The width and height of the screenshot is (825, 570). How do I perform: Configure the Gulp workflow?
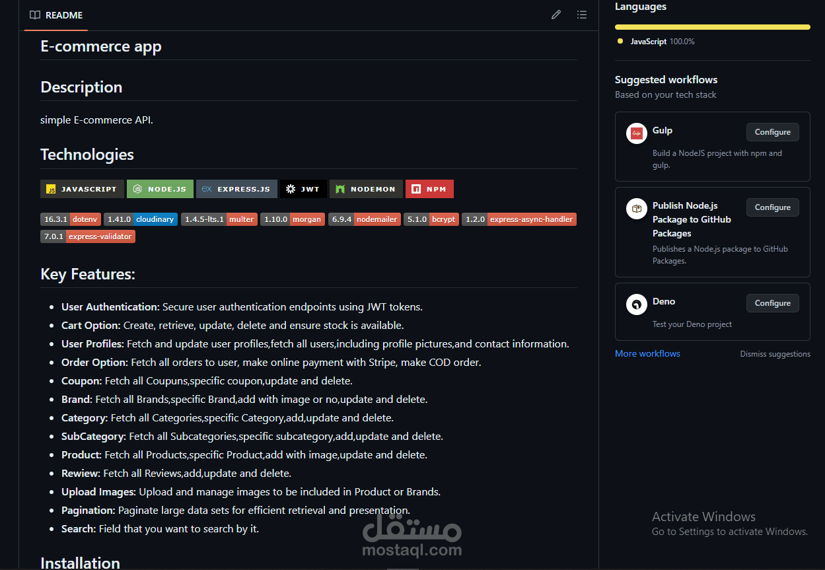(773, 132)
